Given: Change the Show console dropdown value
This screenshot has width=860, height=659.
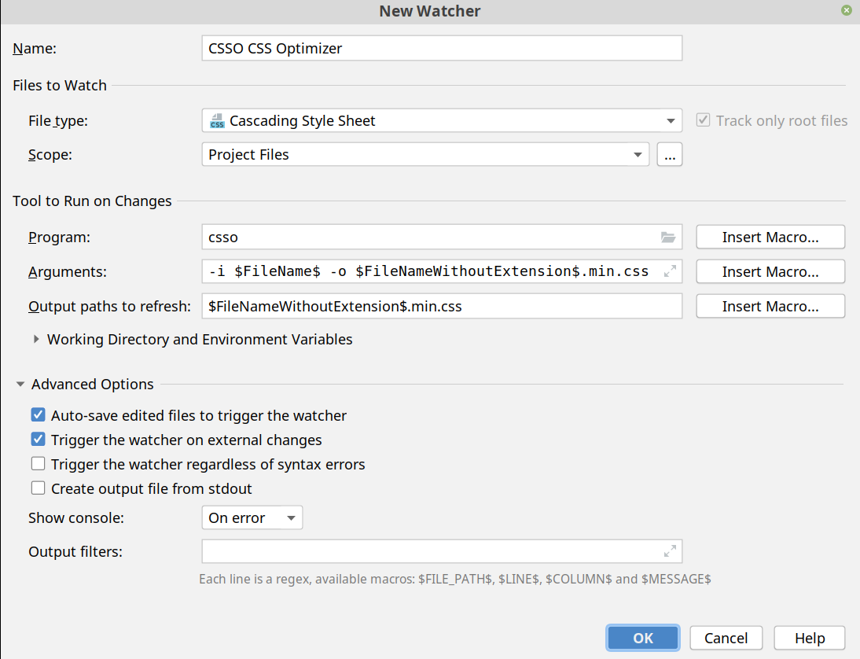Looking at the screenshot, I should (252, 518).
